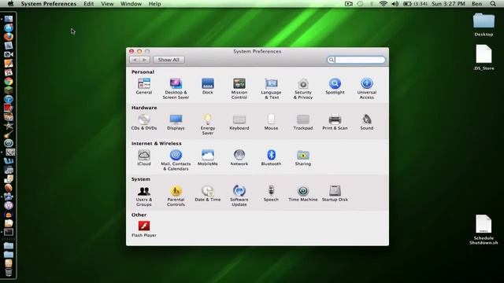Open the Mouse preference pane
Screen dimensions: 504x283
pos(271,122)
